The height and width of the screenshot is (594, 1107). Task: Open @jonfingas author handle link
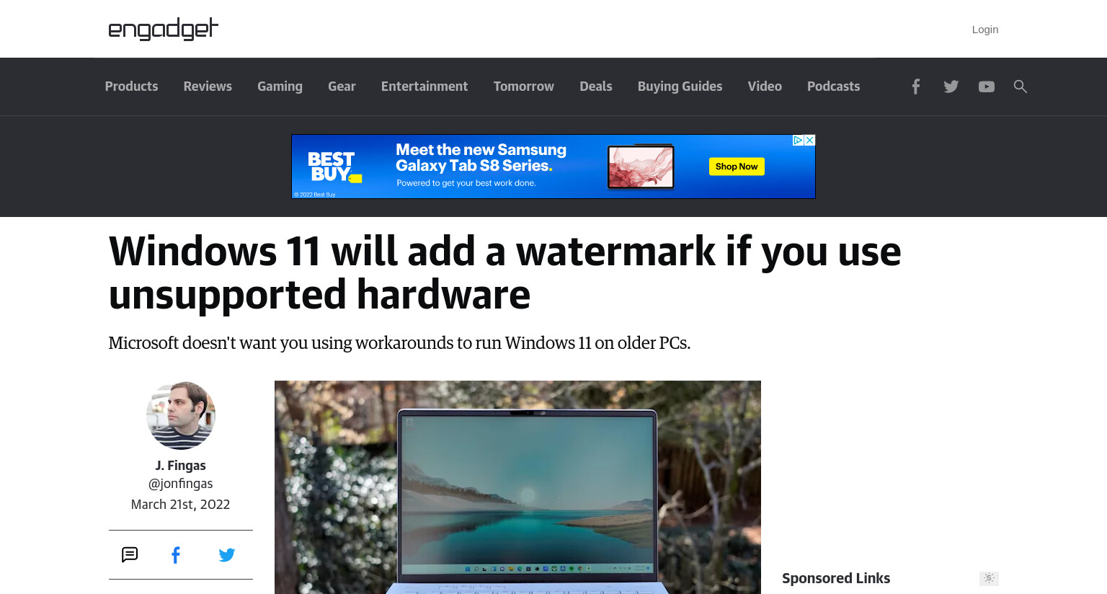click(181, 484)
